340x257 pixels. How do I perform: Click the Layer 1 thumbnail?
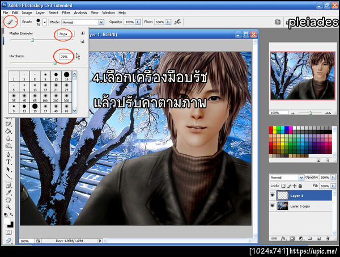pyautogui.click(x=283, y=195)
